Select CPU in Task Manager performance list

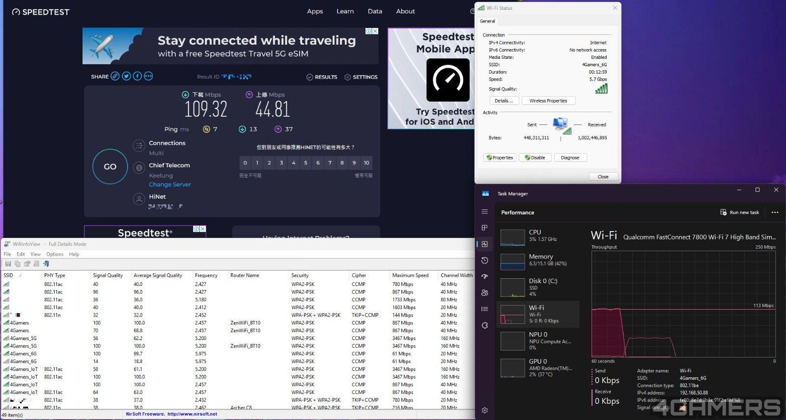pyautogui.click(x=539, y=237)
